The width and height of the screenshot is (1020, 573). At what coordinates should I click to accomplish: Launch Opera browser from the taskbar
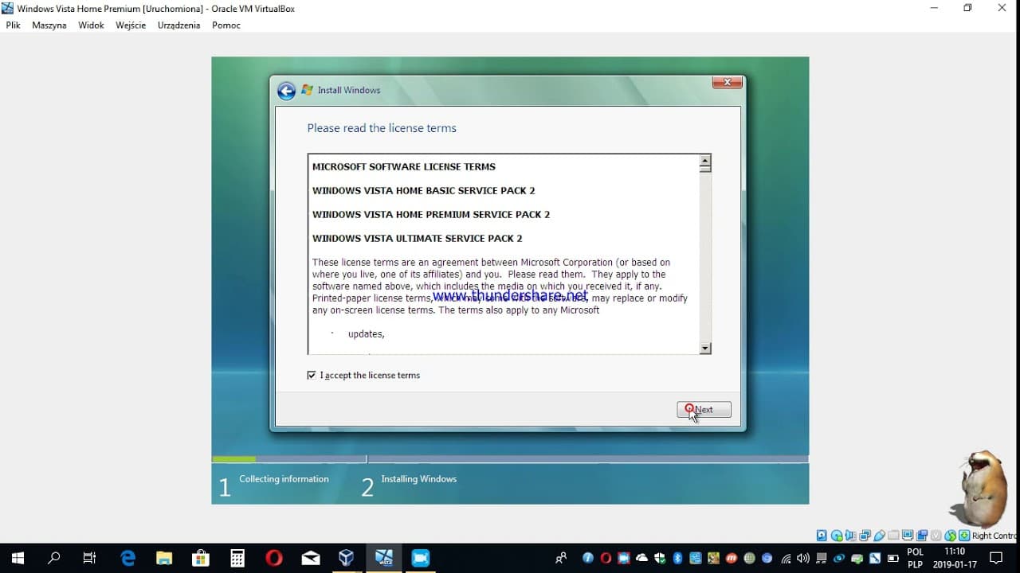tap(274, 558)
